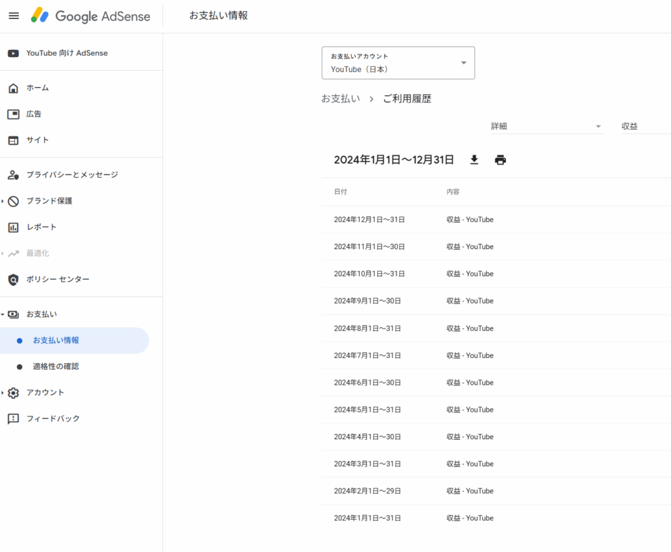
Task: Click 収益 - YouTube in the October row
Action: 470,273
